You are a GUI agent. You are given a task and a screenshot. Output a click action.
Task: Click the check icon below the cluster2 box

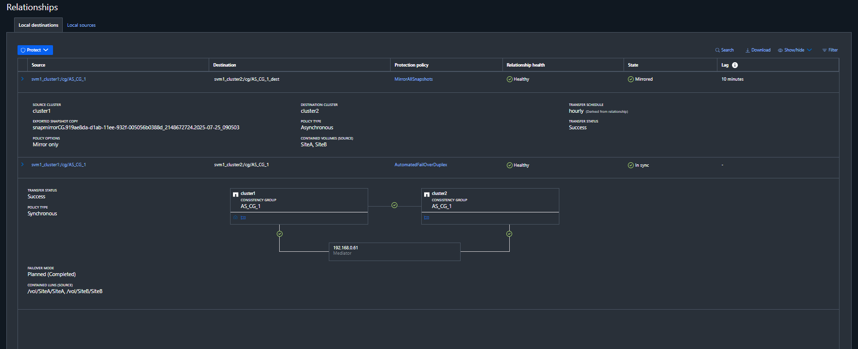click(509, 234)
